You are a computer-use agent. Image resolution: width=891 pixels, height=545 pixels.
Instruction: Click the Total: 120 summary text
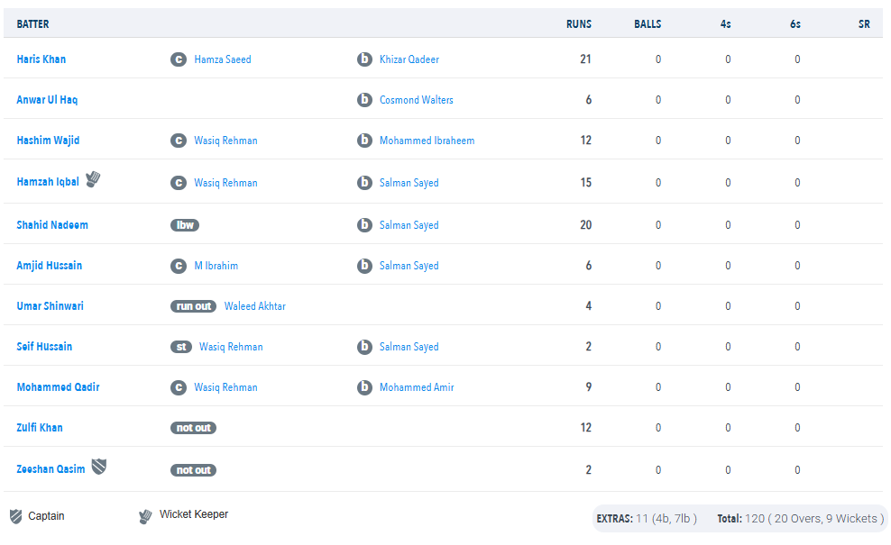coord(800,518)
